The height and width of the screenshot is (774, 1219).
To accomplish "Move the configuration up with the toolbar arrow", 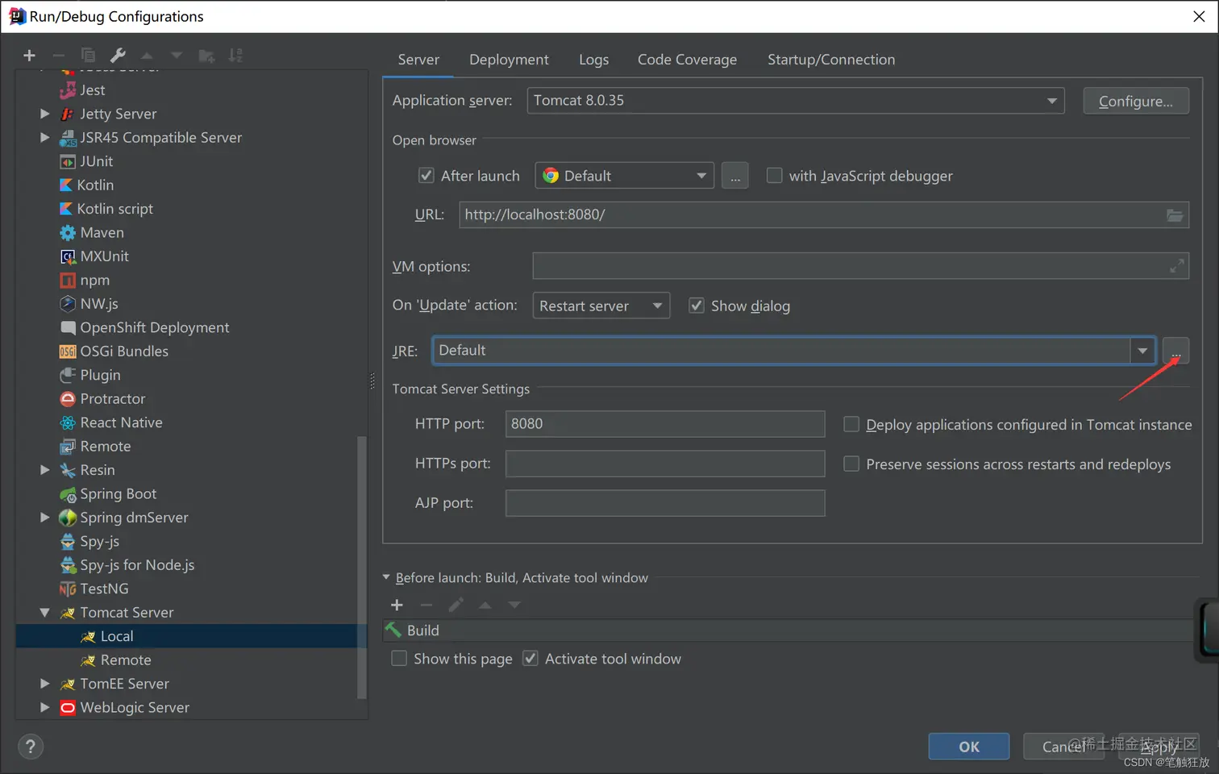I will click(147, 56).
